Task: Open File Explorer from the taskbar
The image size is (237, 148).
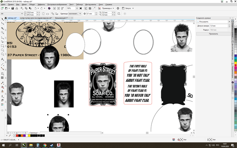Action: (31, 145)
